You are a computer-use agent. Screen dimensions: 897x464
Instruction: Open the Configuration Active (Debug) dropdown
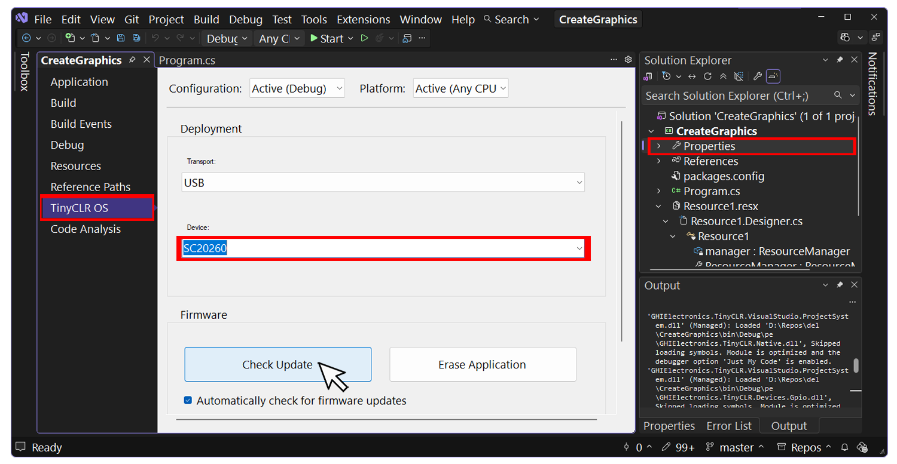click(297, 88)
